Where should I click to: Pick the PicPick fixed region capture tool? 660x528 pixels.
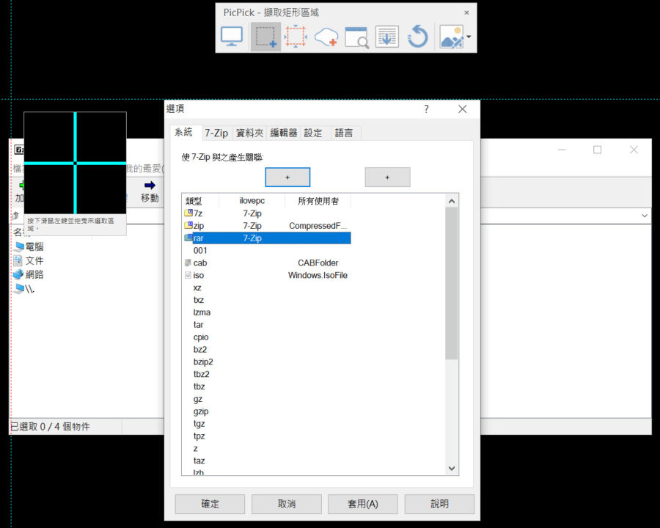(296, 37)
